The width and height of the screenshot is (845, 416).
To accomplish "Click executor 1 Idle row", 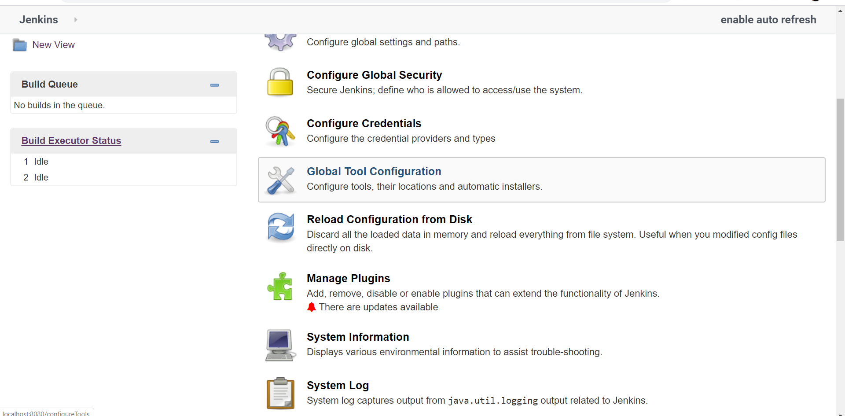I will pos(124,162).
